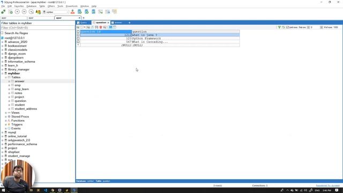Open the database selector dropdown showing myhiber

click(x=56, y=12)
